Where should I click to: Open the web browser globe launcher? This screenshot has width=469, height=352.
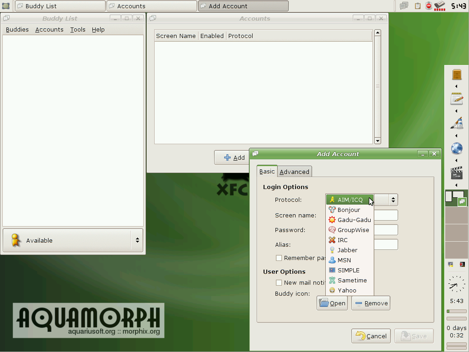point(456,148)
